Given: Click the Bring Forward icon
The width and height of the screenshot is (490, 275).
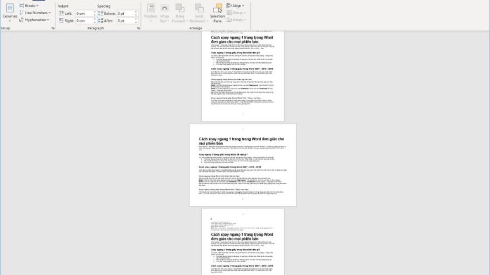Looking at the screenshot, I should tap(179, 8).
